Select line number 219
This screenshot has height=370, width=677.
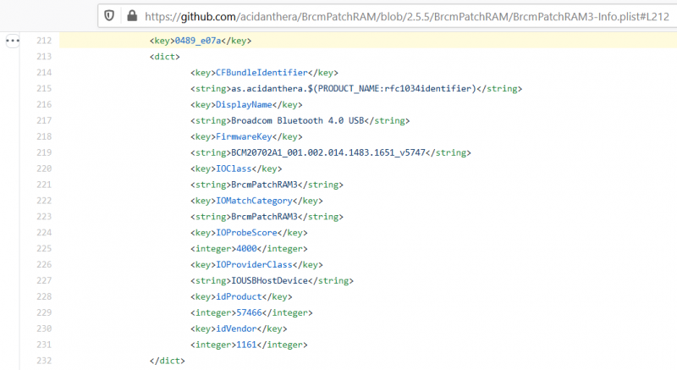coord(44,152)
